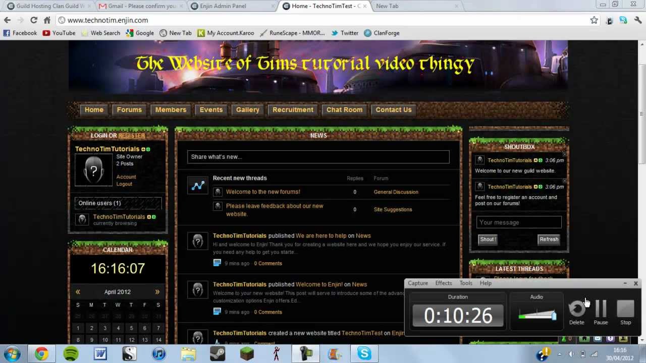The image size is (646, 363).
Task: Open the Chat Room page
Action: [344, 110]
